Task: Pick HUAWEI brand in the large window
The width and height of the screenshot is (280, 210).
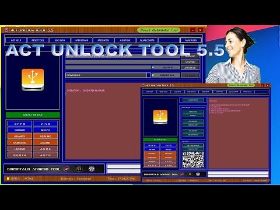Action: click(20, 136)
